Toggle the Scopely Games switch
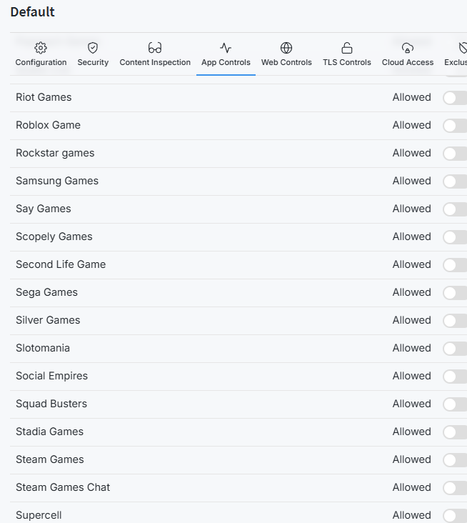 455,237
